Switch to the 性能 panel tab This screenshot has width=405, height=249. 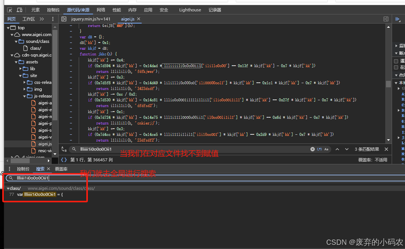(x=116, y=10)
